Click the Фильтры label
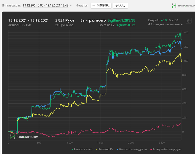 pos(83,6)
